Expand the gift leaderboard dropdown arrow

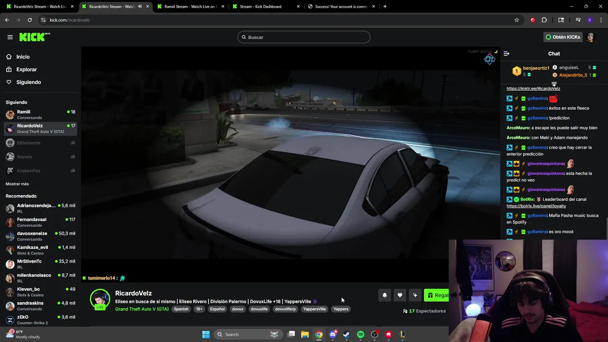(x=554, y=84)
